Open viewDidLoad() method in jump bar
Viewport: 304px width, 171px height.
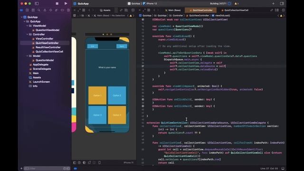tap(221, 16)
